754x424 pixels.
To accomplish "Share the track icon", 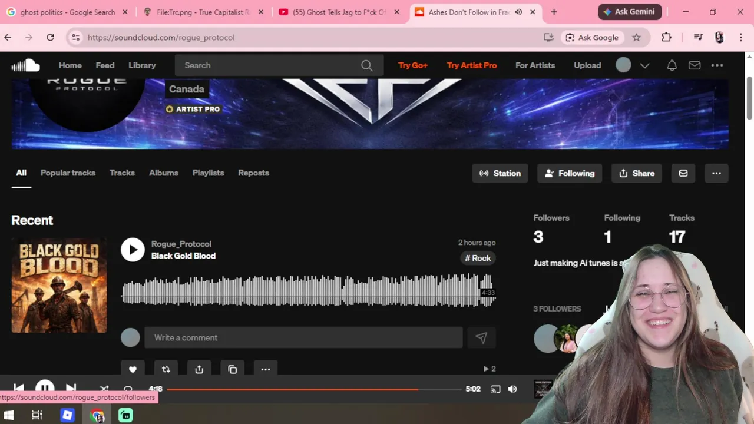I will point(199,369).
